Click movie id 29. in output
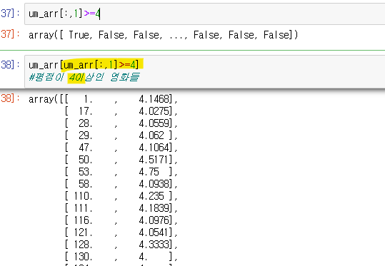 tap(86, 135)
